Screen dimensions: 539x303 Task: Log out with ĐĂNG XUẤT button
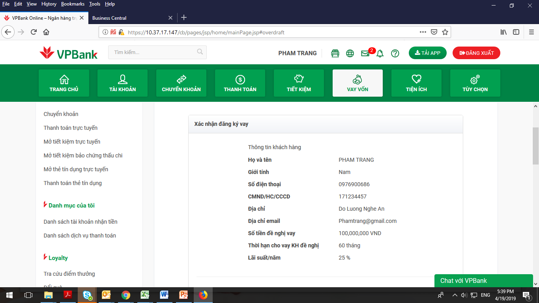(x=476, y=53)
